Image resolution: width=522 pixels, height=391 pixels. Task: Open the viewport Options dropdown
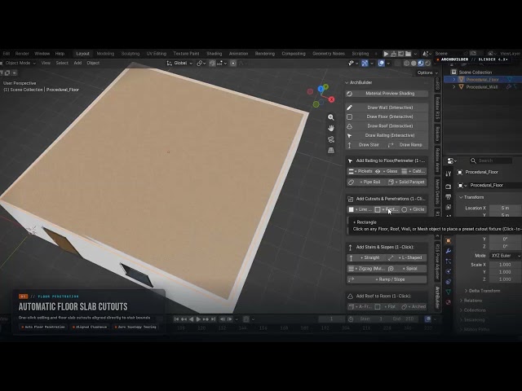coord(427,72)
